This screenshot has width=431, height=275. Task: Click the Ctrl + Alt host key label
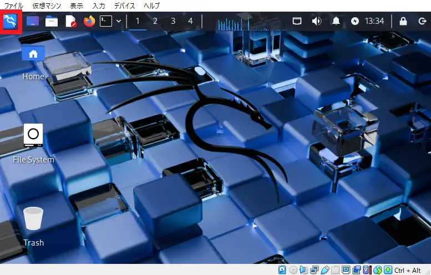tap(408, 271)
